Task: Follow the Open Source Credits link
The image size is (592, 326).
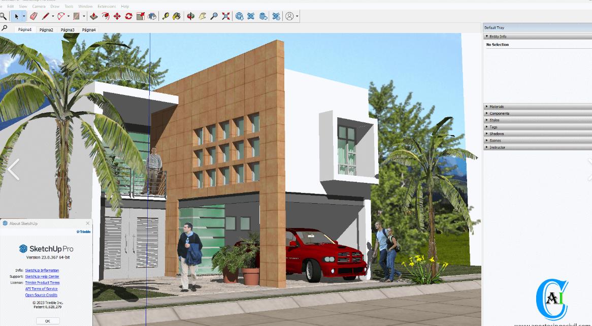Action: click(41, 295)
